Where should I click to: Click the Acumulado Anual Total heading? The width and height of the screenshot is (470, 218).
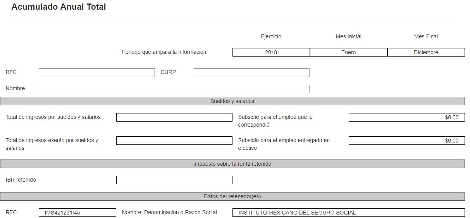point(59,7)
